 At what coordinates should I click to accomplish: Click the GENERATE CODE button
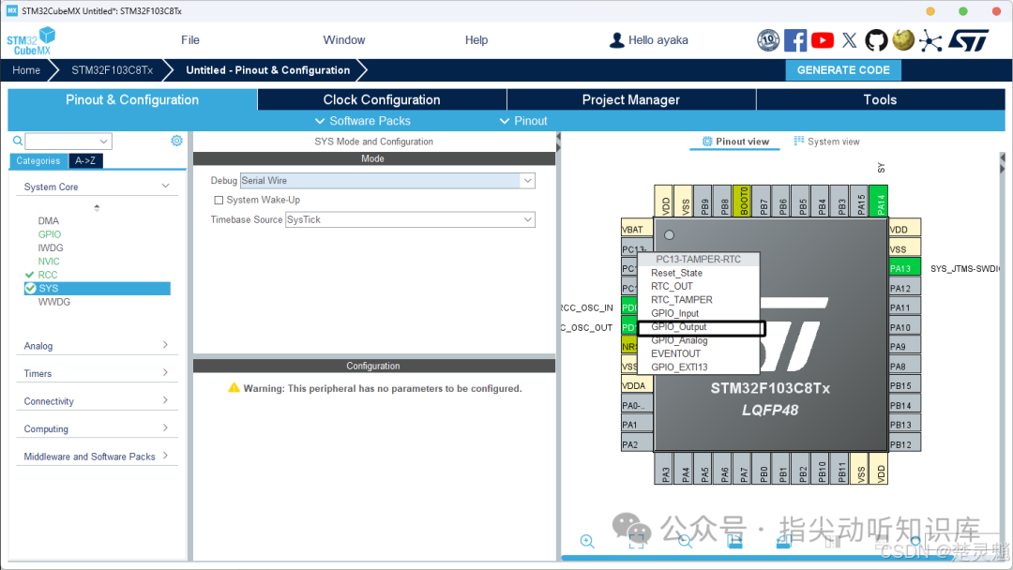(843, 69)
